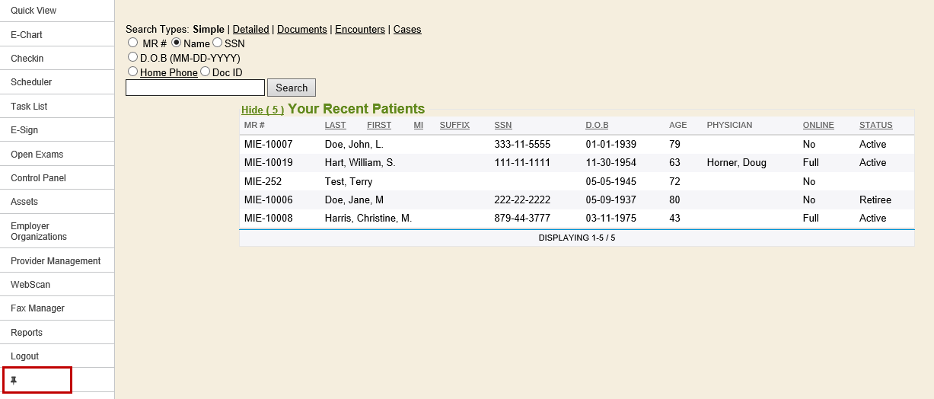934x399 pixels.
Task: Choose the D.O.B search radio option
Action: 133,57
